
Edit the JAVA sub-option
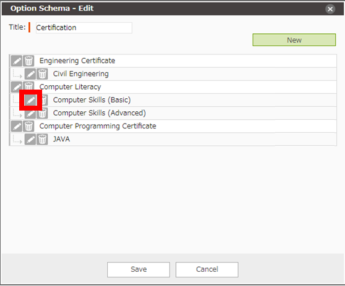point(30,139)
